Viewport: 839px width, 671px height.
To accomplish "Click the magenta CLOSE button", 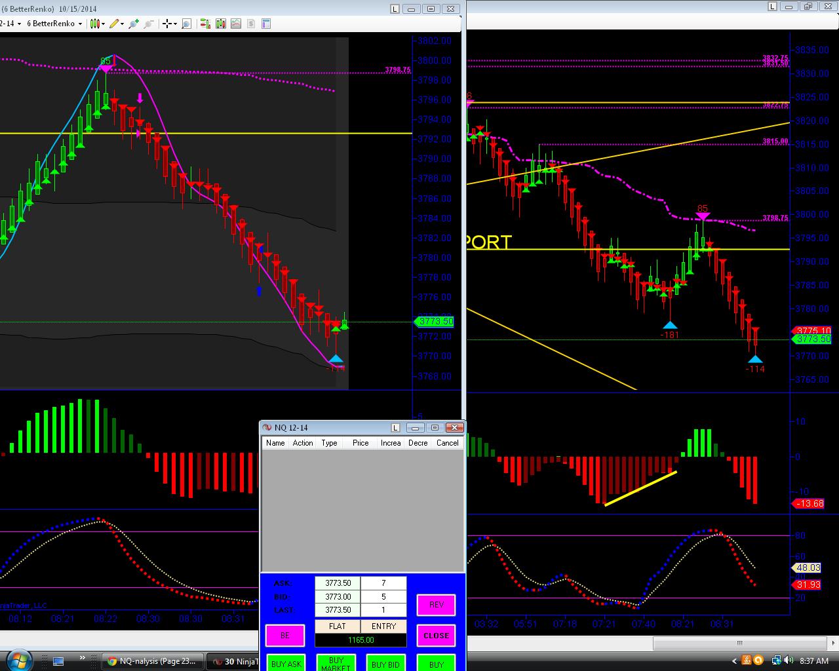I will (x=436, y=635).
